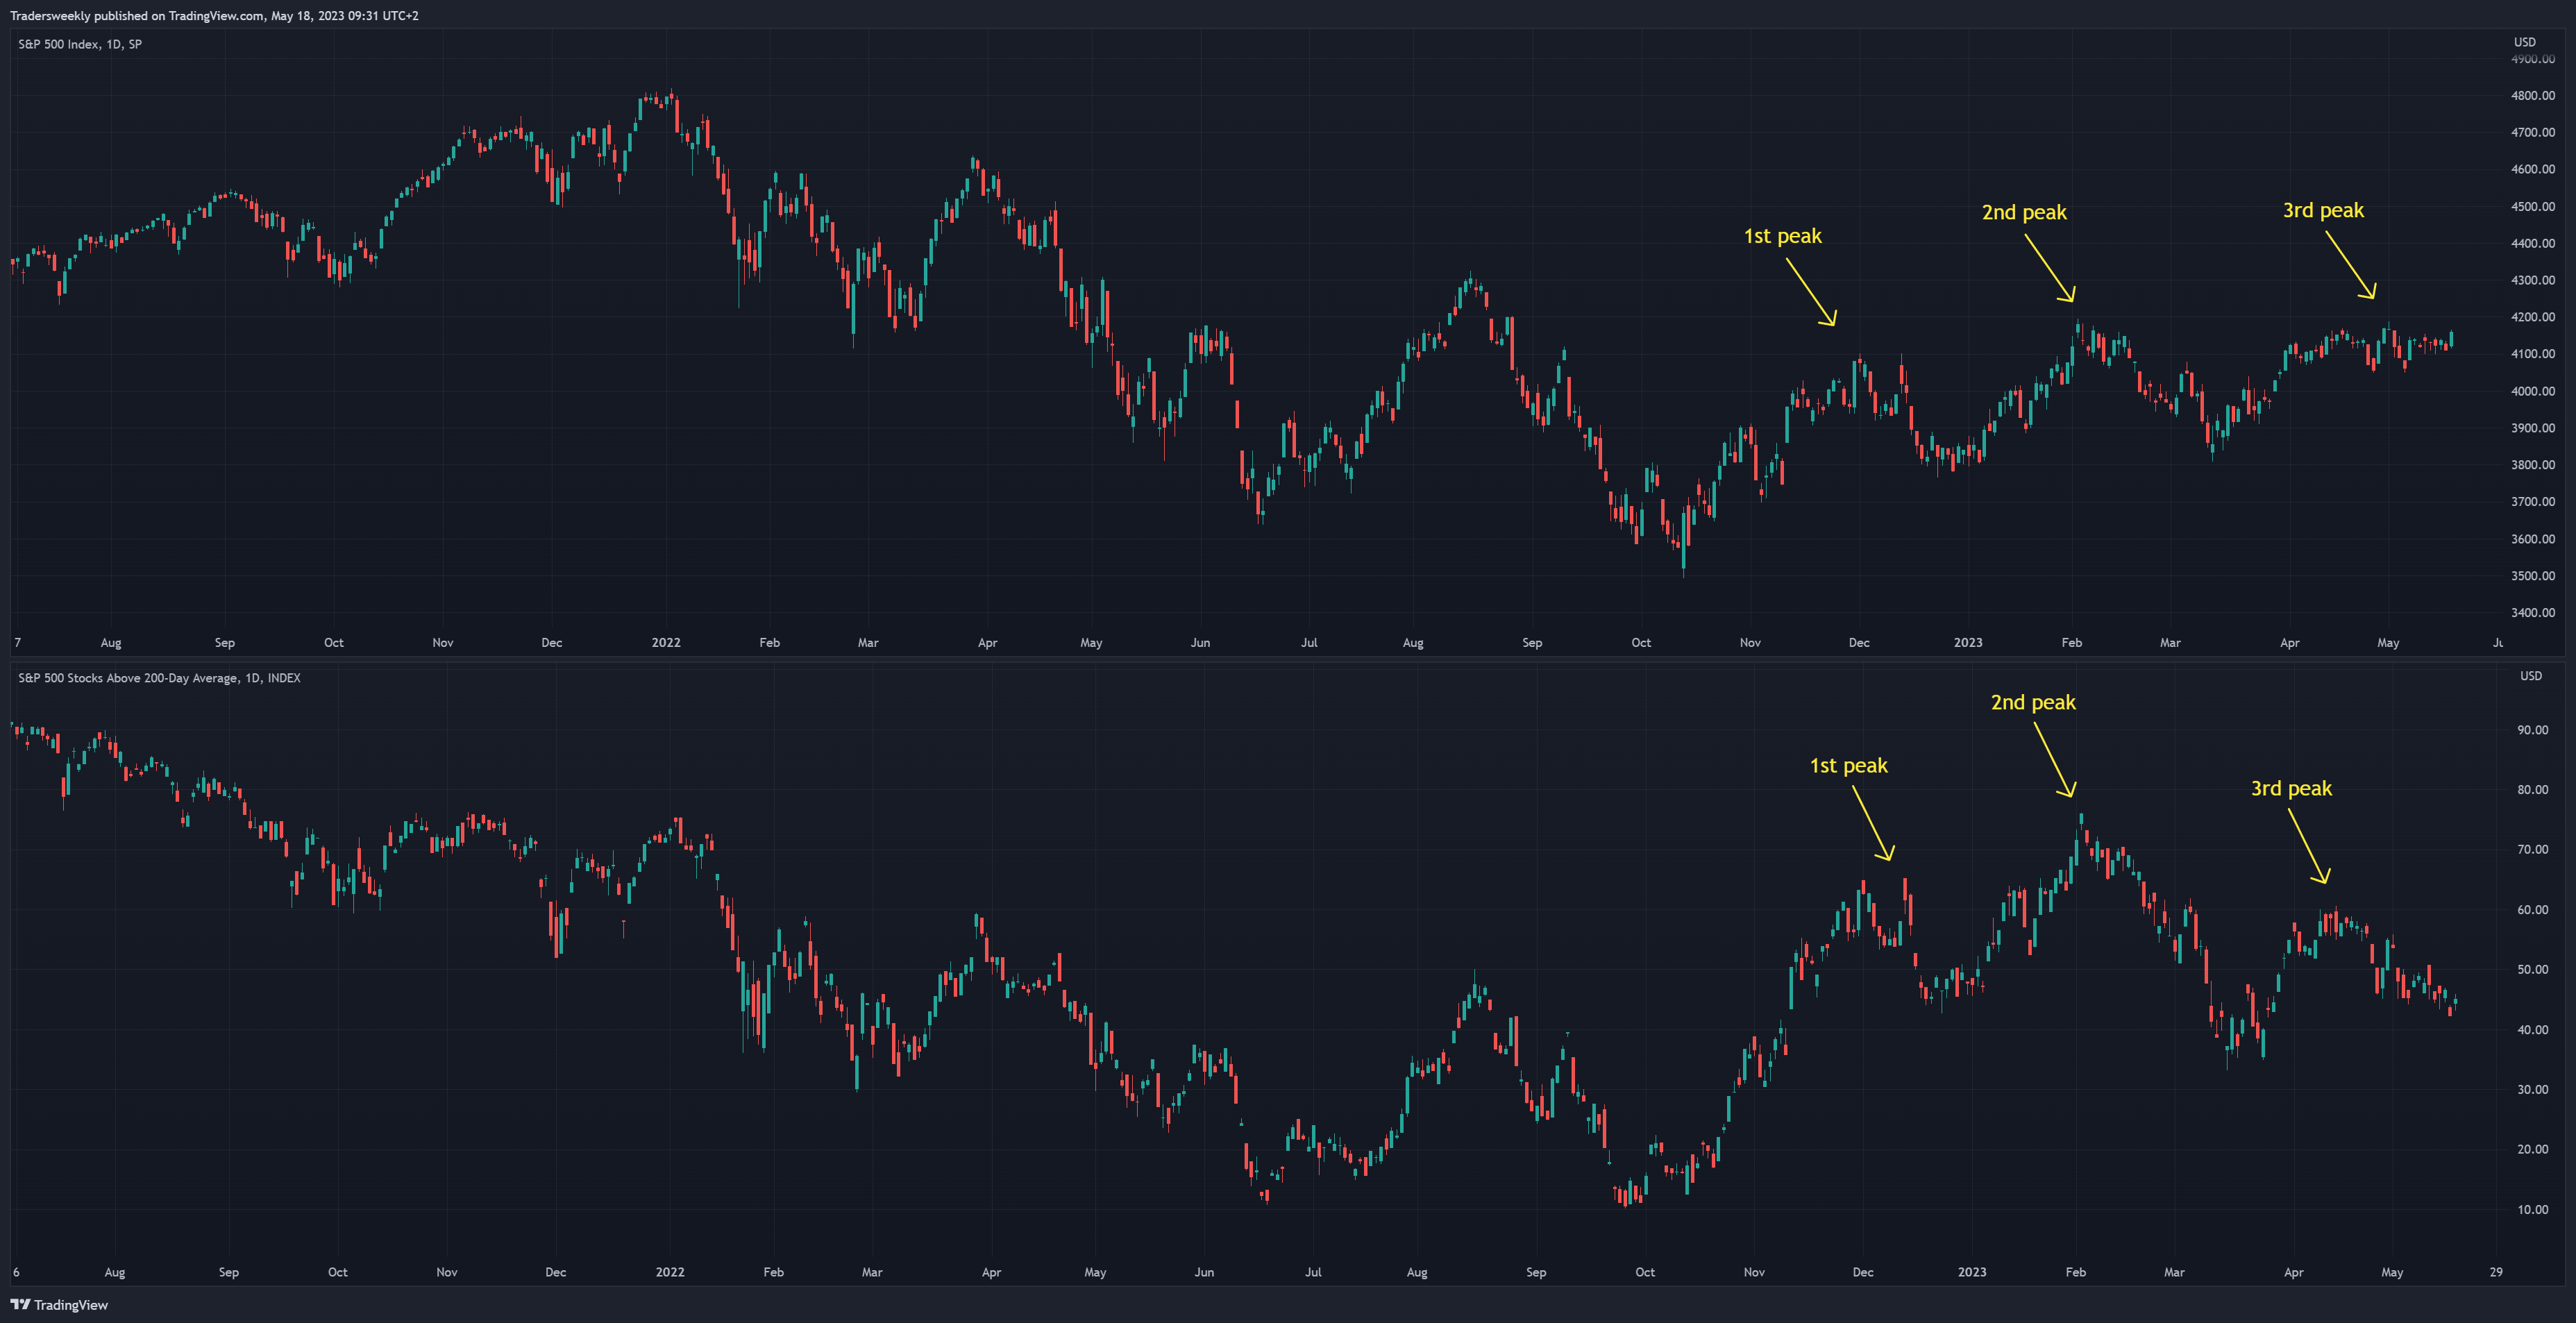Click the 3600.00 price axis label
The height and width of the screenshot is (1323, 2576).
pos(2533,539)
